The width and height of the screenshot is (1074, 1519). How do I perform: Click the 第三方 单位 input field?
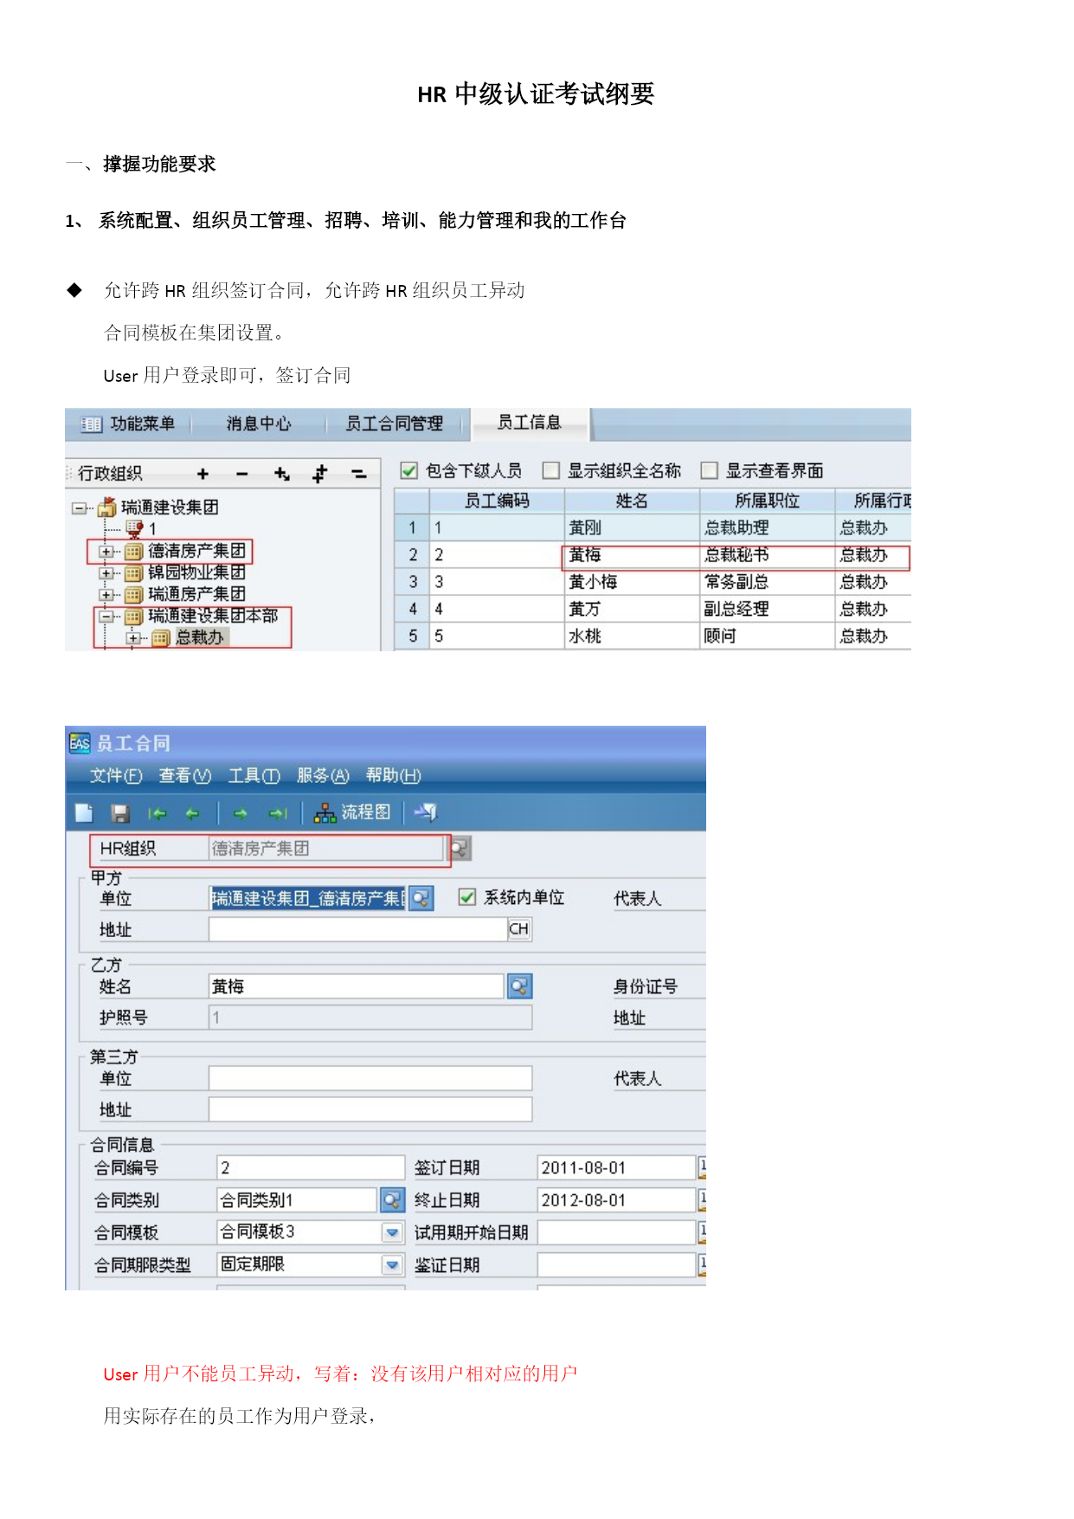370,1078
